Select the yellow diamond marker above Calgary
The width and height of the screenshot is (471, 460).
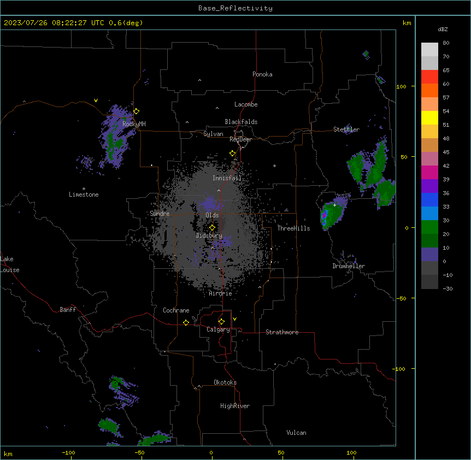221,322
